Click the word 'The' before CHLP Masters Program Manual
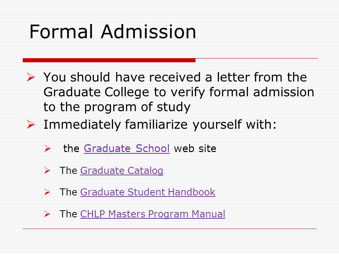339x254 pixels. coord(69,214)
